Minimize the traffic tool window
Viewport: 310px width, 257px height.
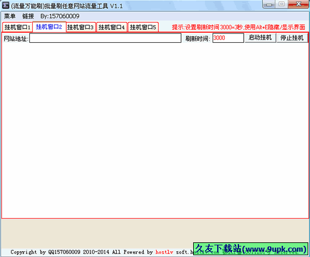point(268,4)
